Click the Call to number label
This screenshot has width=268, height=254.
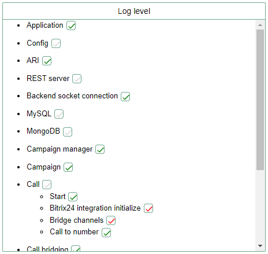click(74, 231)
